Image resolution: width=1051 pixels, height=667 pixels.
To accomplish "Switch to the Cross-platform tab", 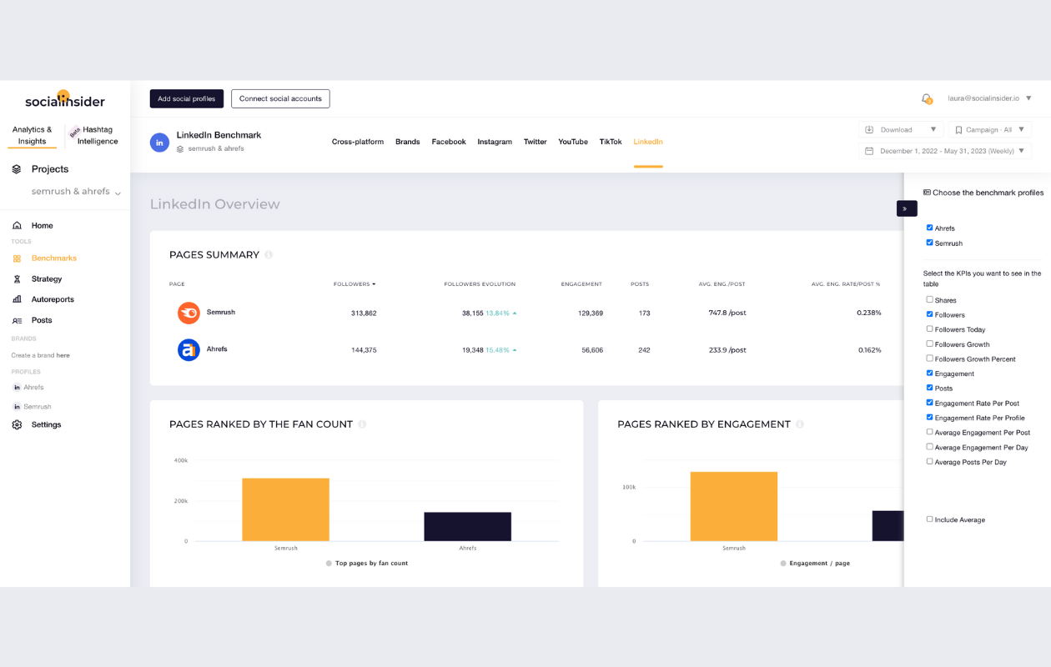I will pos(358,142).
